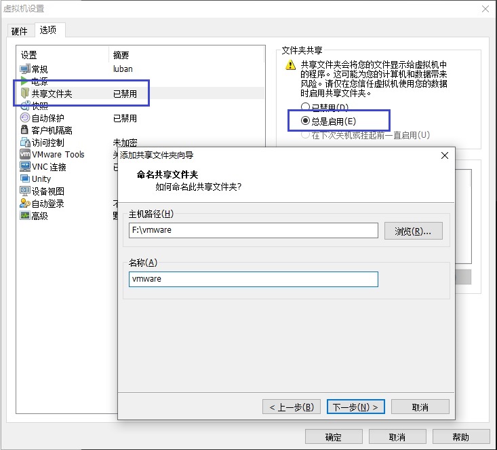Image resolution: width=497 pixels, height=450 pixels.
Task: Click the Unity settings icon
Action: [25, 179]
